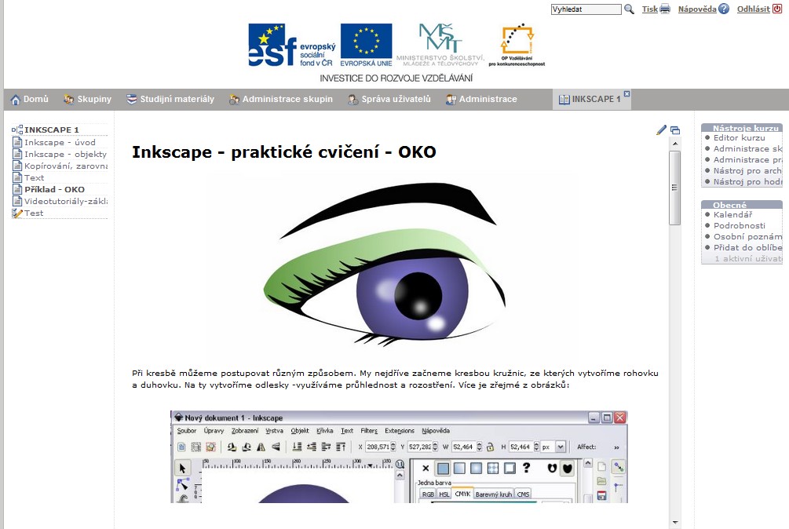Click the 'Obecné' panel header
The height and width of the screenshot is (529, 789).
pos(742,205)
